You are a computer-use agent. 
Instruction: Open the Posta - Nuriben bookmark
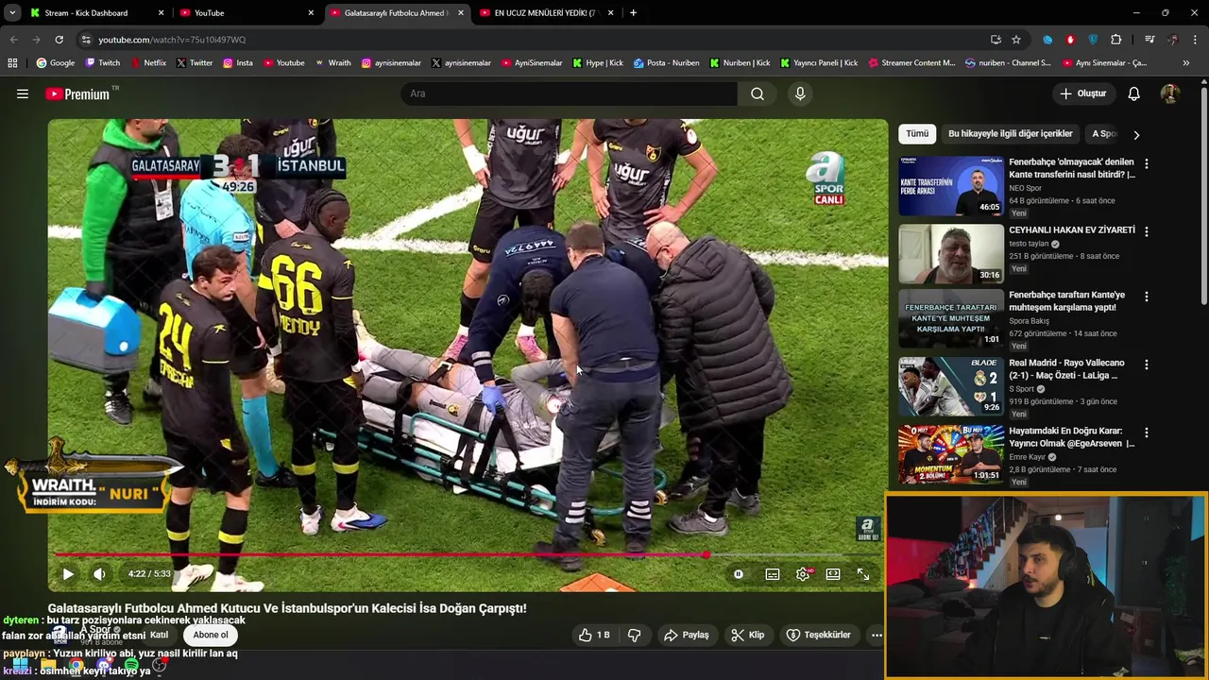point(666,63)
